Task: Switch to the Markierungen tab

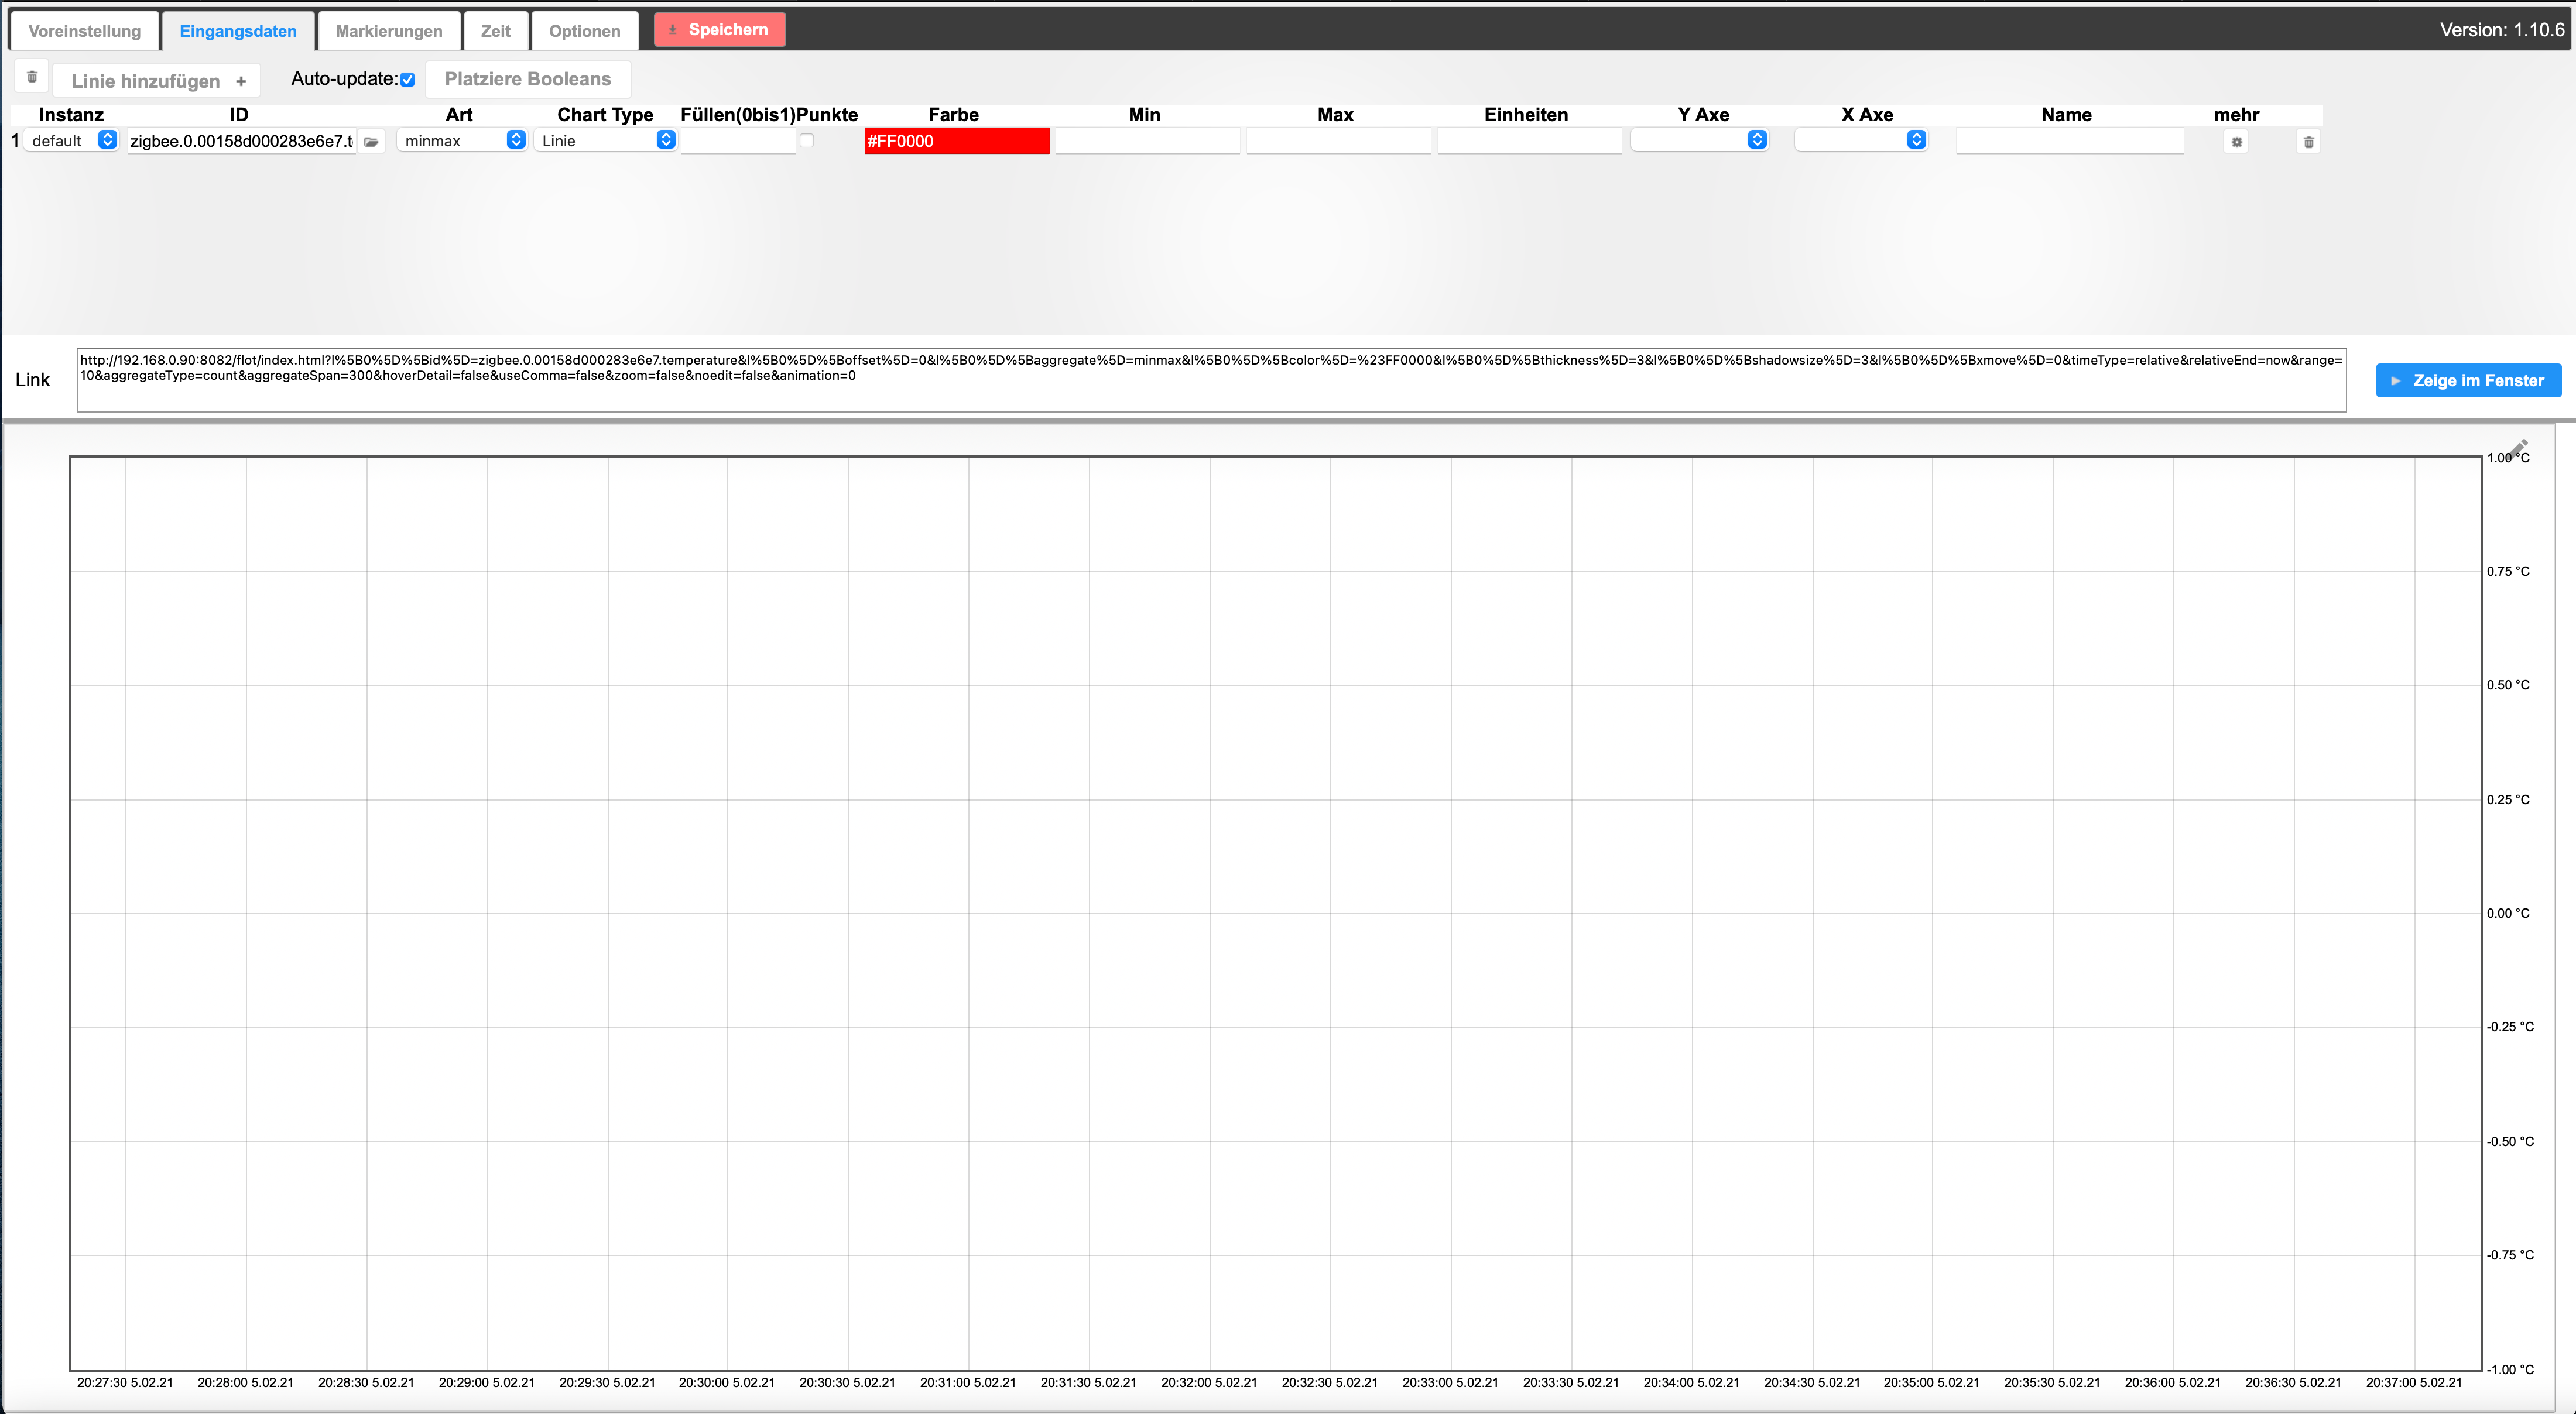Action: 389,31
